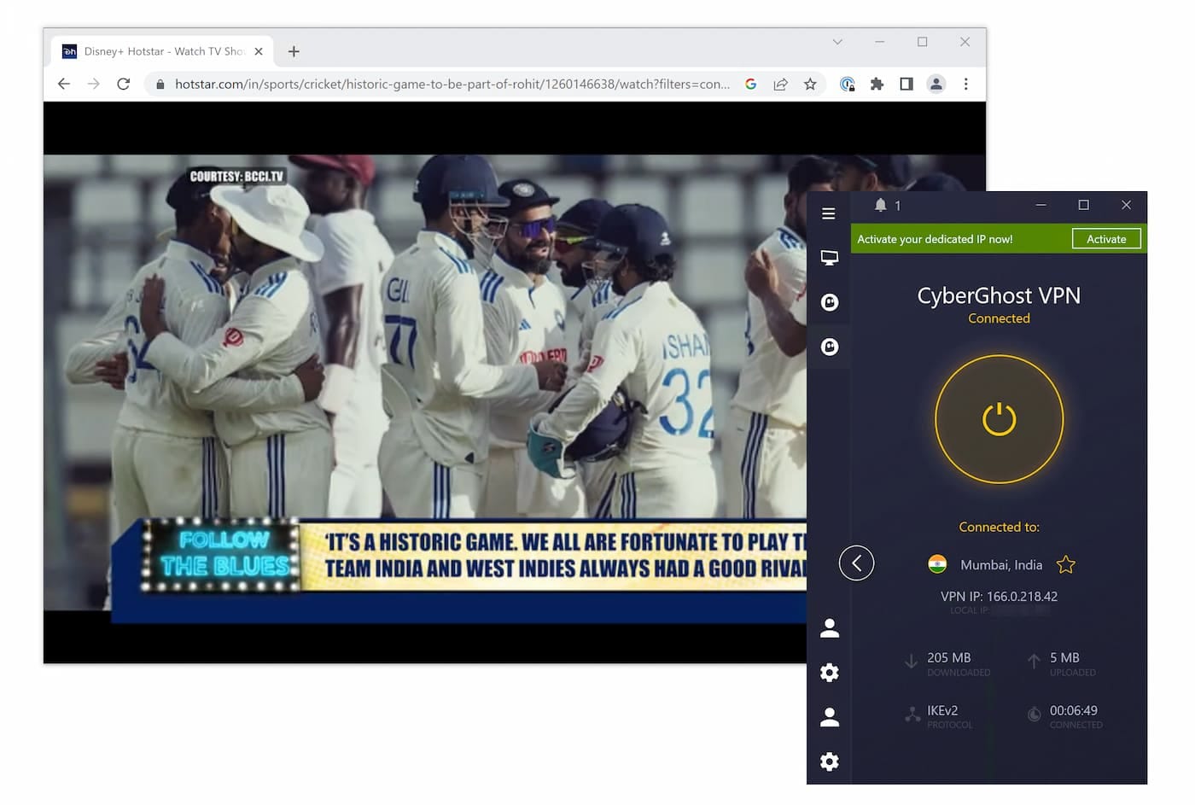Viewport: 1195px width, 805px height.
Task: Reload the Hotstar page
Action: coord(123,84)
